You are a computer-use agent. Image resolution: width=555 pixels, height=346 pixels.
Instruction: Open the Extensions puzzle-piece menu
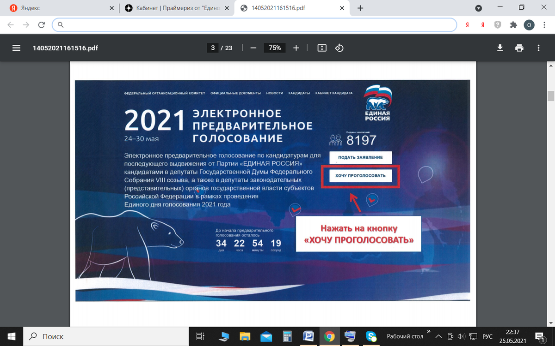coord(513,25)
